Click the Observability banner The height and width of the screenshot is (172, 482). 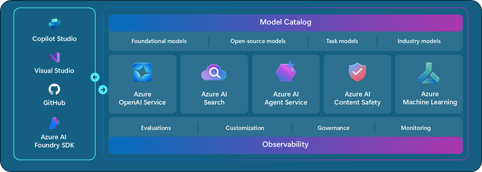click(286, 145)
